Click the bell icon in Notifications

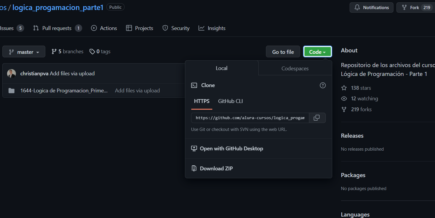tap(357, 8)
